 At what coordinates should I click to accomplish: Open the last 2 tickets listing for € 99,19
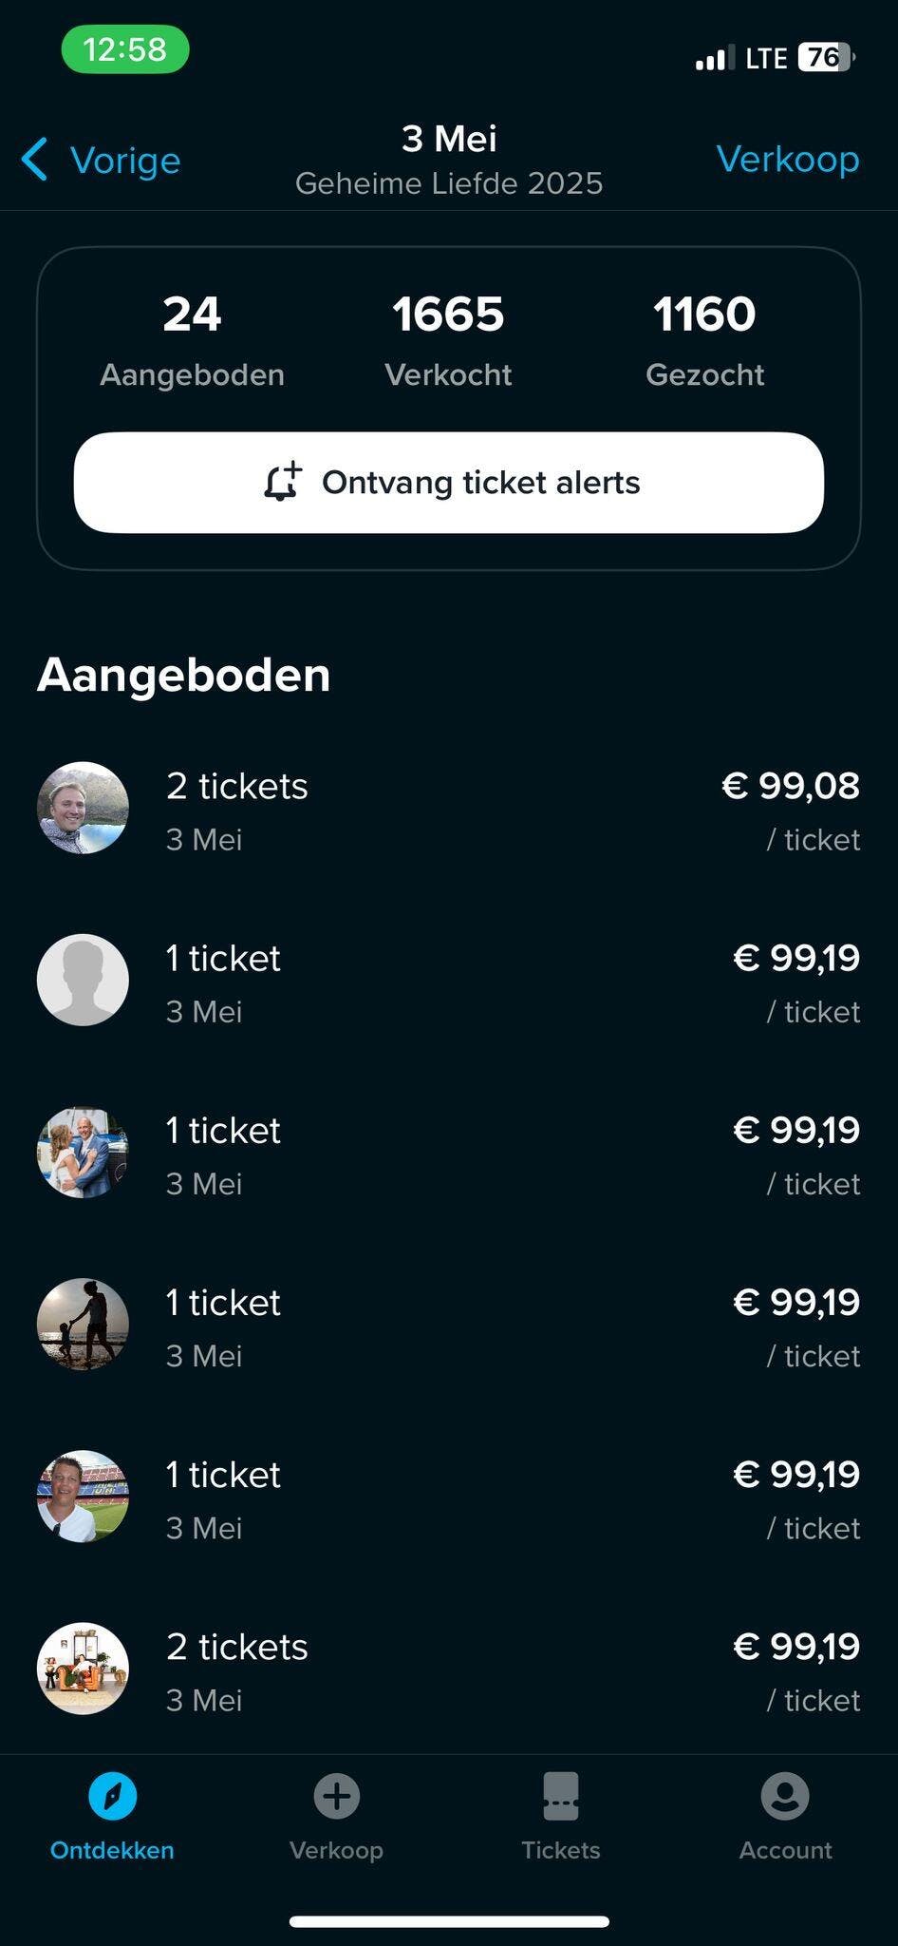448,1669
